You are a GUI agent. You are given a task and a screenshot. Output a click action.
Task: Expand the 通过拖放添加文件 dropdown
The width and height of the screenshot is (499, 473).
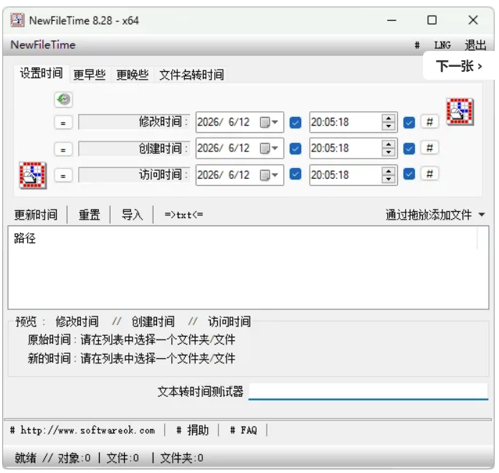tap(482, 215)
